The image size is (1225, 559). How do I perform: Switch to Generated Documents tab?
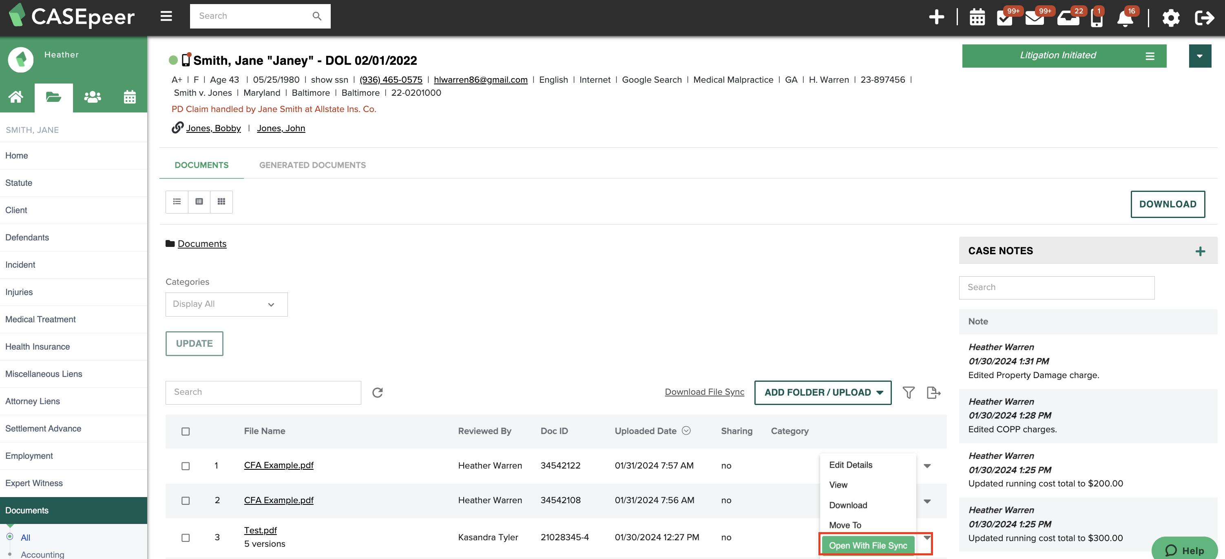[x=312, y=165]
